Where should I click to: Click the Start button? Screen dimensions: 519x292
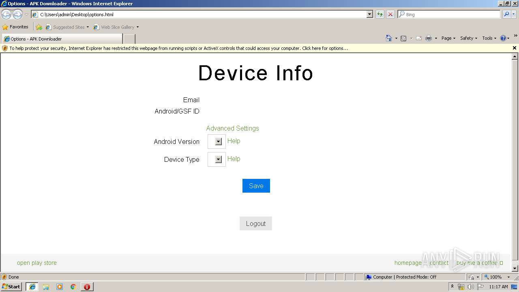[x=11, y=287]
